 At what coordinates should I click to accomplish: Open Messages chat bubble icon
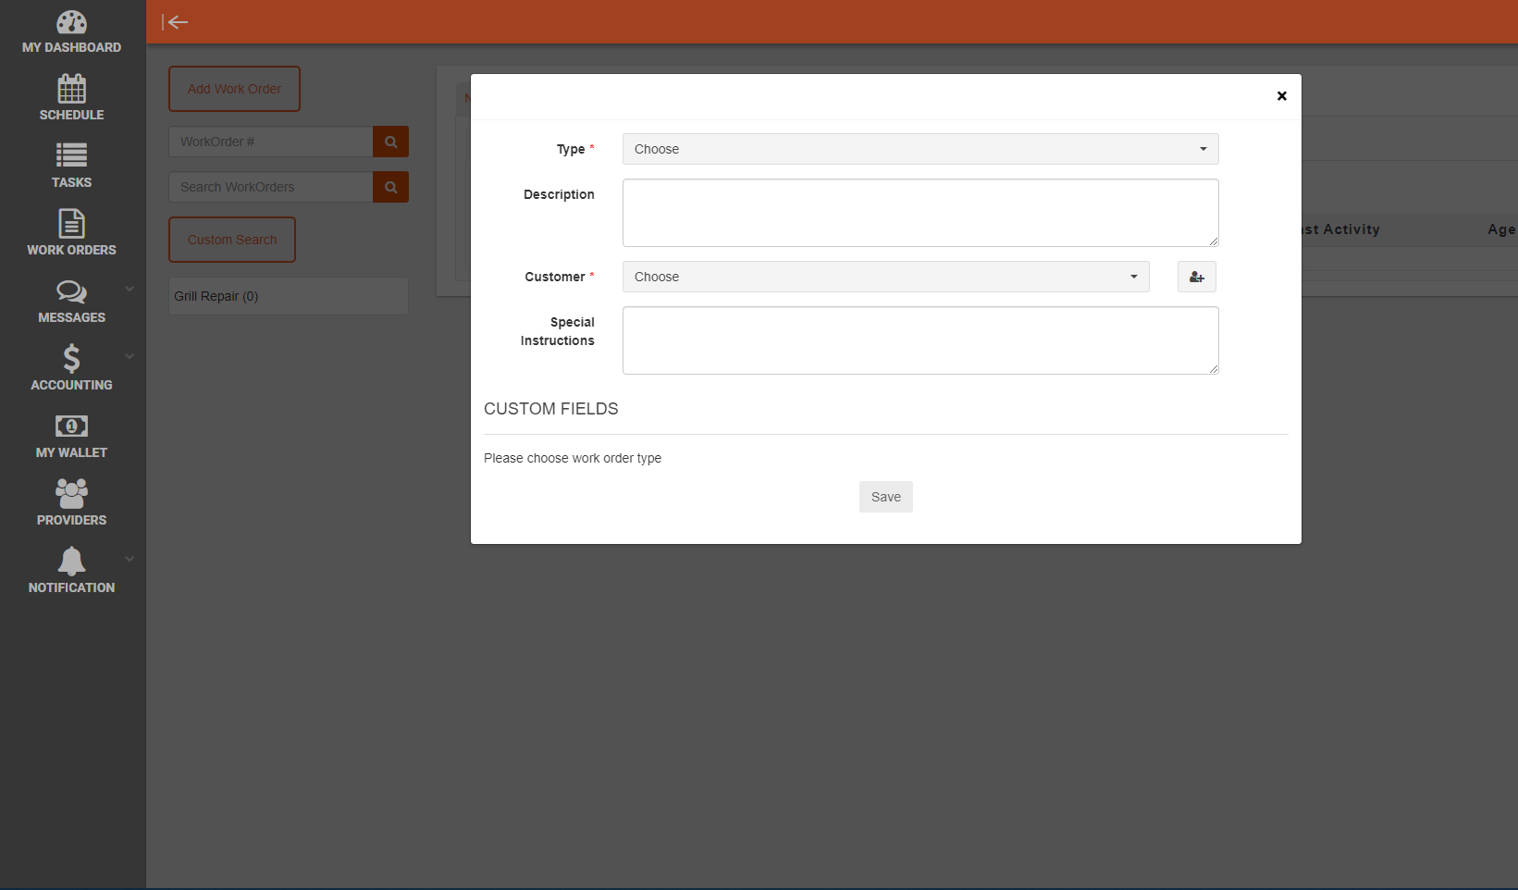71,292
